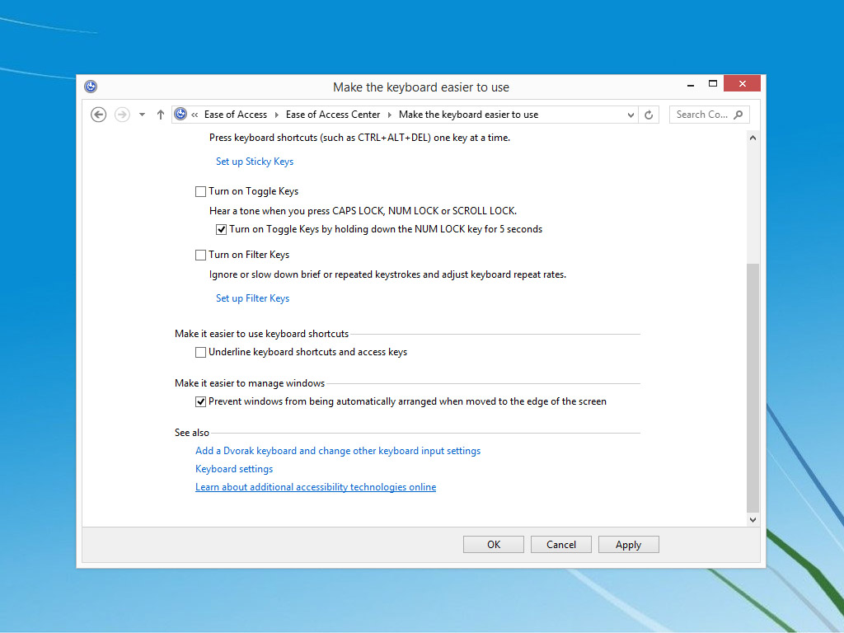Click the double chevron before Ease of Access
The height and width of the screenshot is (633, 844).
pos(195,115)
